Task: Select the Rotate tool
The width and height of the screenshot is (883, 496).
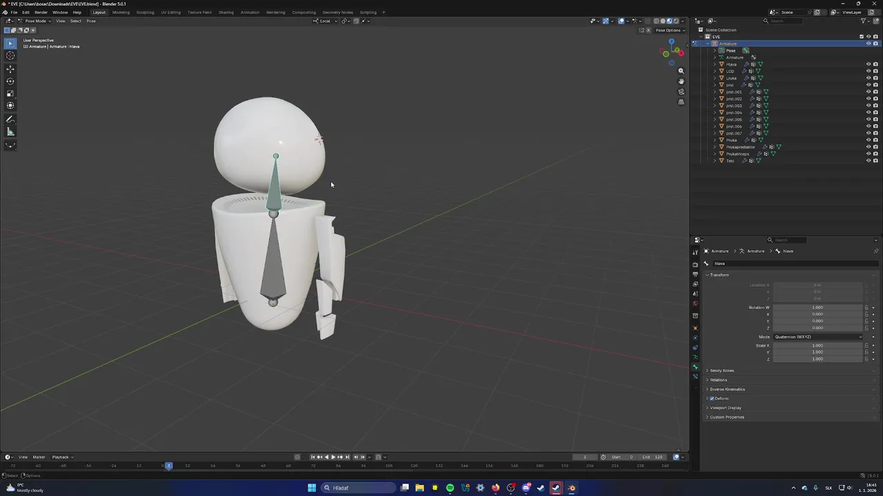Action: pyautogui.click(x=10, y=81)
